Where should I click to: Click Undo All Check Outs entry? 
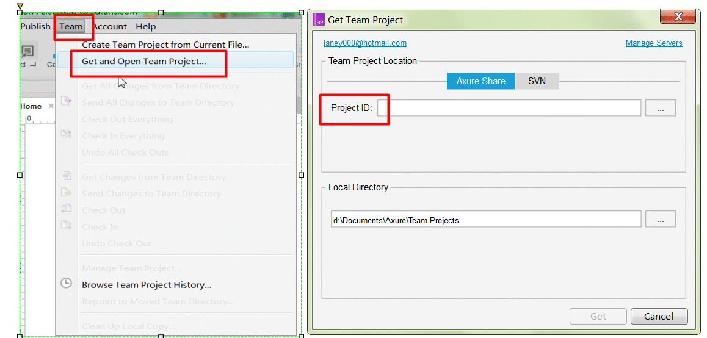coord(125,153)
